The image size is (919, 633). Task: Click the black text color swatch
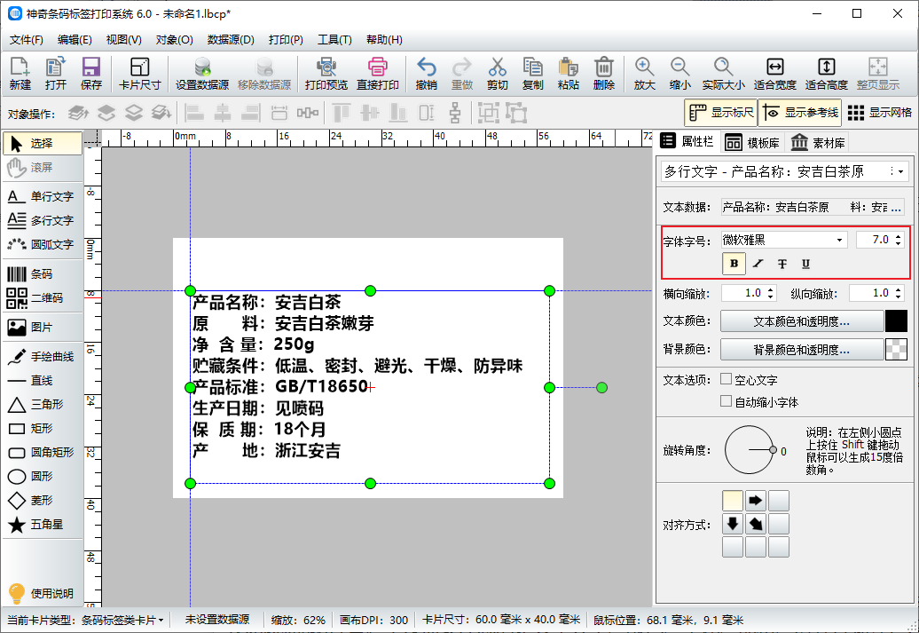coord(896,321)
